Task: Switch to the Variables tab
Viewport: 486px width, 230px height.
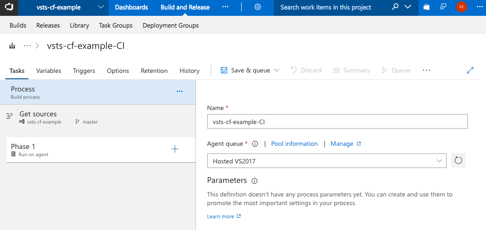Action: (48, 71)
